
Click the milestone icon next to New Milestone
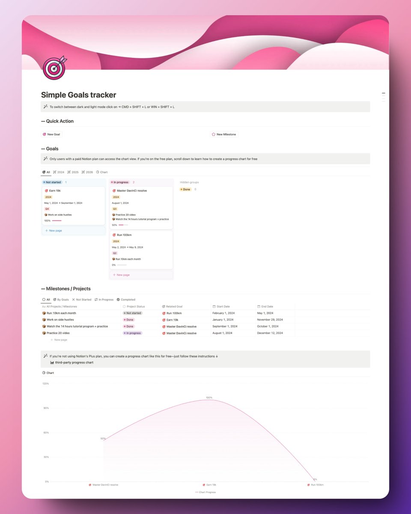click(x=214, y=134)
